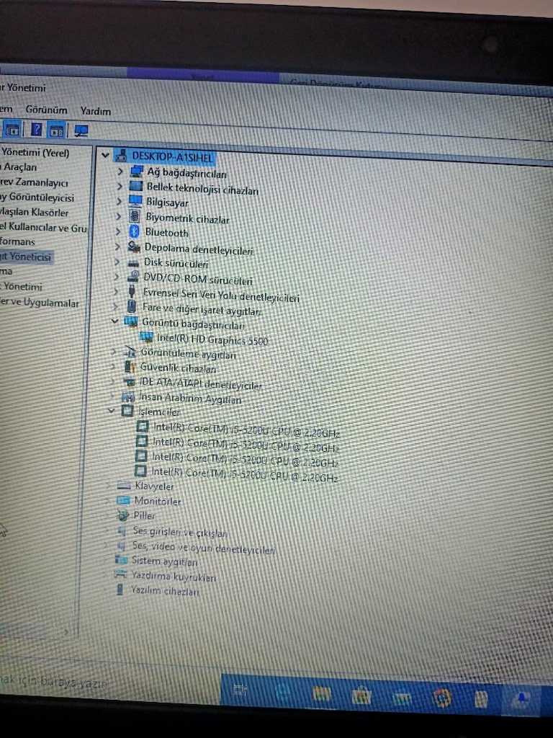Screen dimensions: 553x738
Task: Select Olay Görüntüleyicisi in left console tree
Action: [x=37, y=197]
